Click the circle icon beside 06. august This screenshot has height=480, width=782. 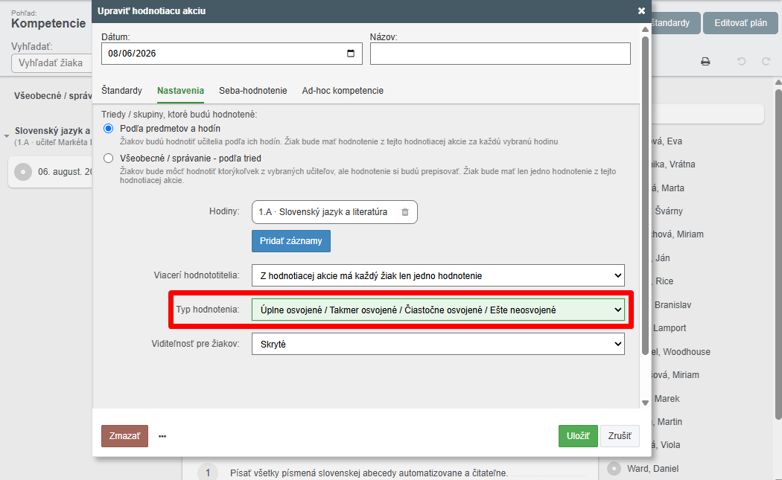[x=23, y=172]
